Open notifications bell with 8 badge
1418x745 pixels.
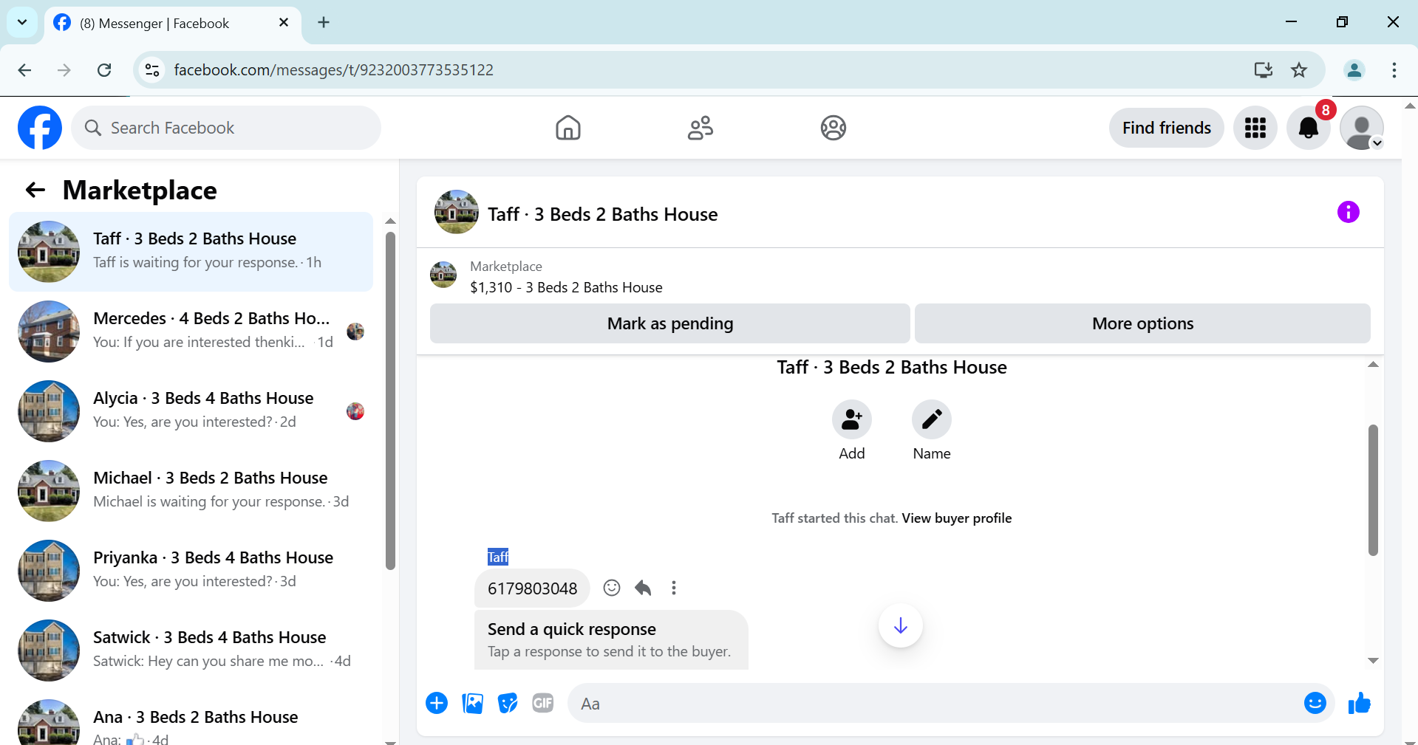[1308, 128]
